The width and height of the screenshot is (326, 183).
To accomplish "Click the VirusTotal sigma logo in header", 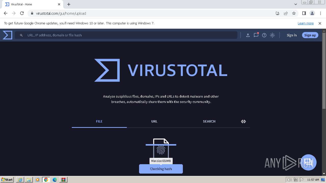I will point(7,35).
